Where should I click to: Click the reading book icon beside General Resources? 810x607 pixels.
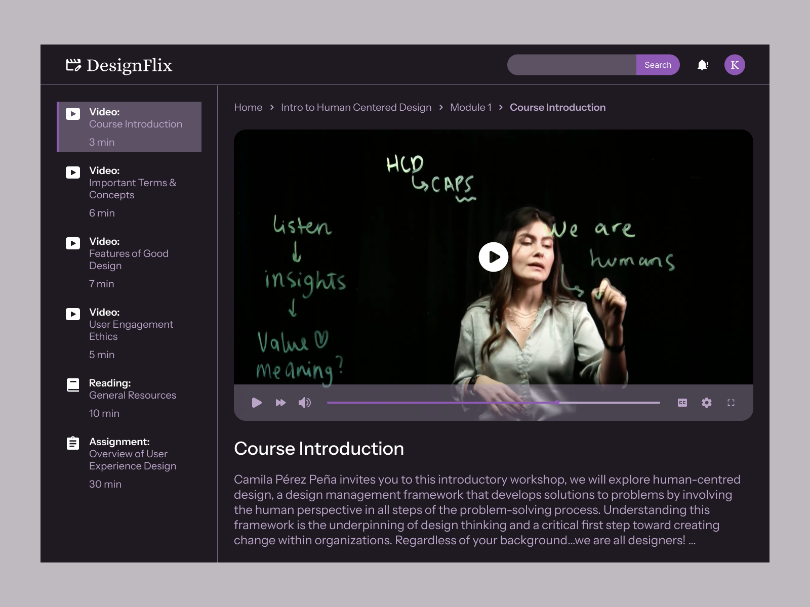tap(73, 384)
